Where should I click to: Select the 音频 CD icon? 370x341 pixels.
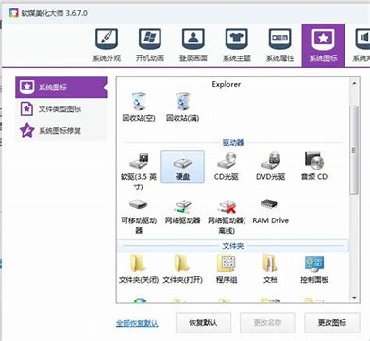coord(314,167)
